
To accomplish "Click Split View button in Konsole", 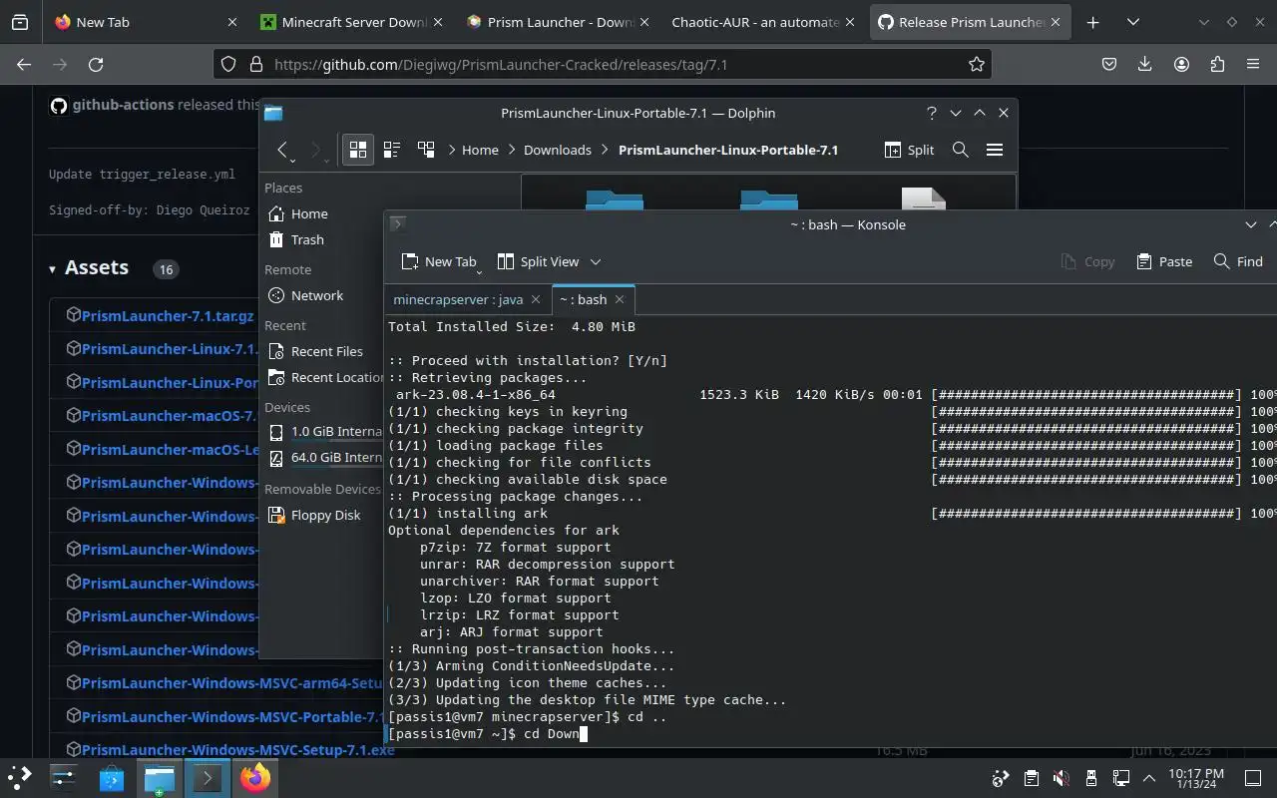I will 538,261.
